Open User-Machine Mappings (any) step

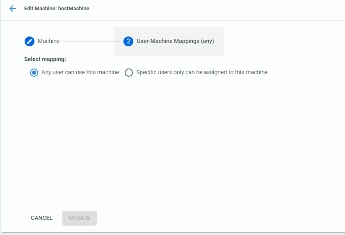pyautogui.click(x=169, y=41)
